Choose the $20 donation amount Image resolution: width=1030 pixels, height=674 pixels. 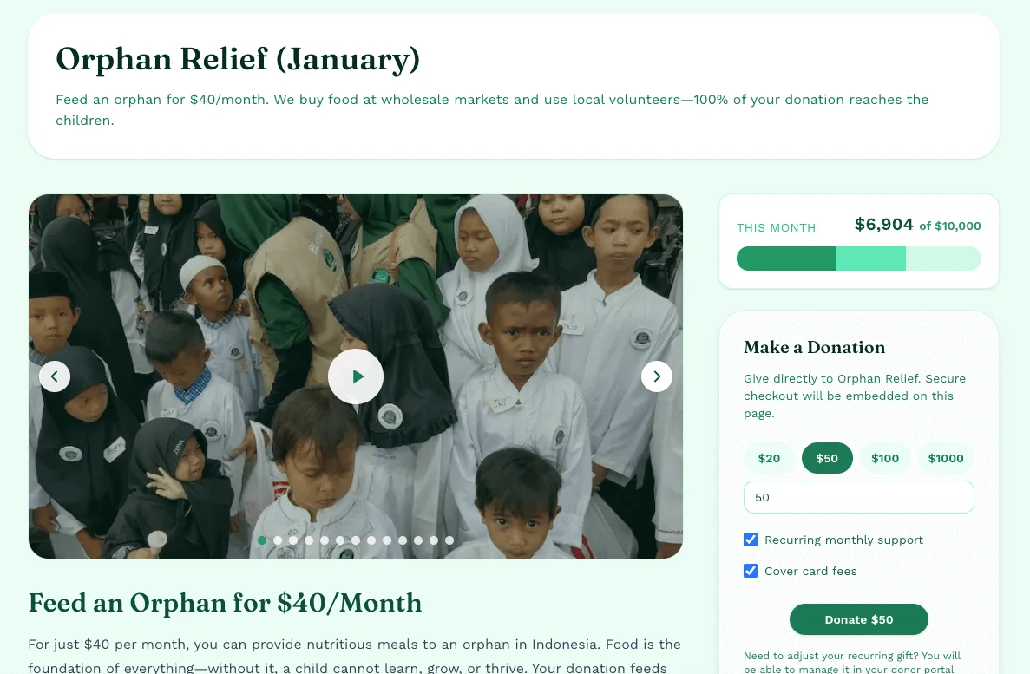pyautogui.click(x=769, y=458)
